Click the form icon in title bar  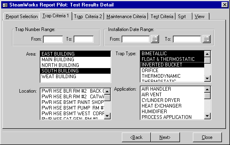[5, 5]
